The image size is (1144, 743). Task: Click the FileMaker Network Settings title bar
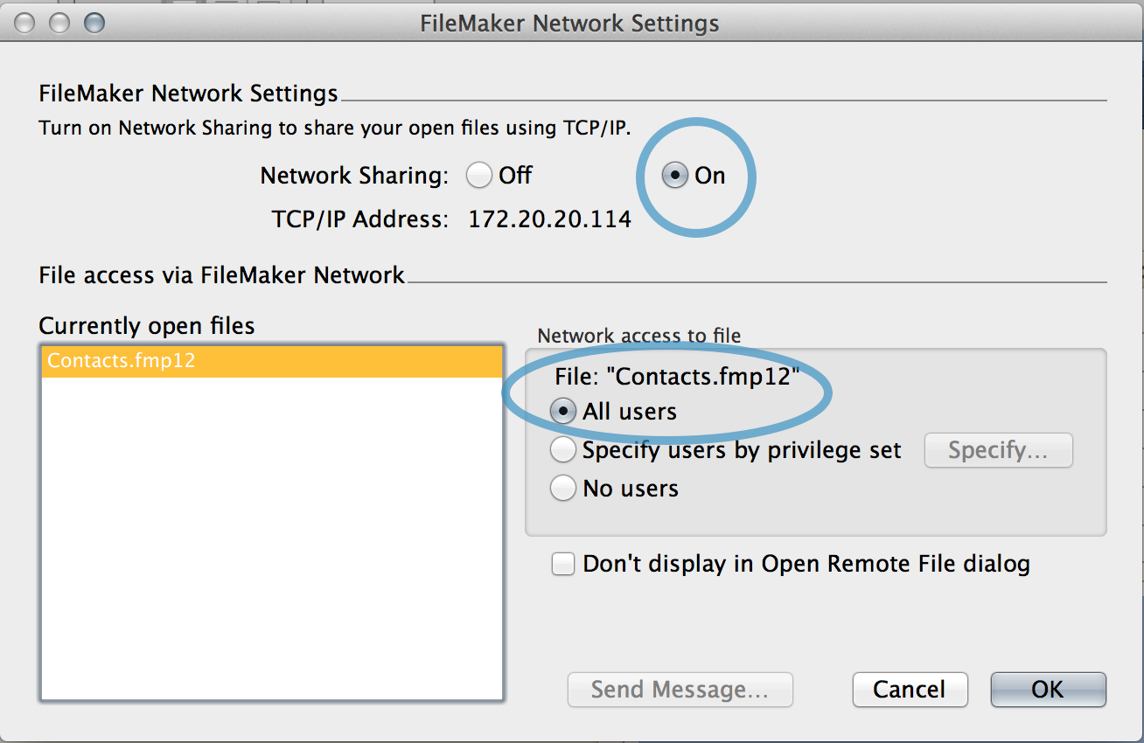click(x=569, y=23)
